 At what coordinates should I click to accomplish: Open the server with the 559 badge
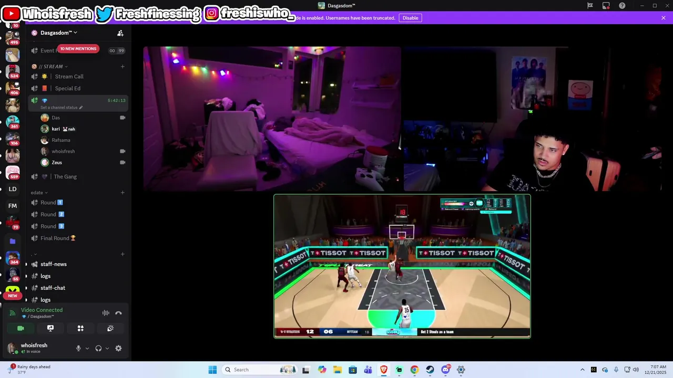(12, 172)
